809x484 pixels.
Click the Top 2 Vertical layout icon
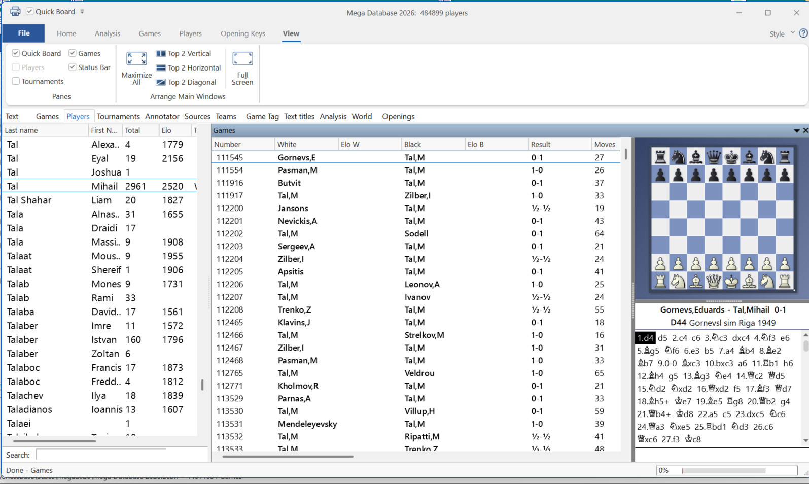click(161, 53)
